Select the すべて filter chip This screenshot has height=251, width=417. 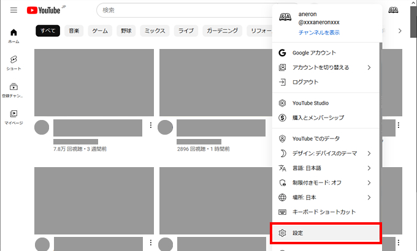point(48,31)
